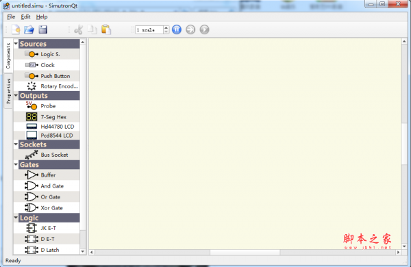Open the Help menu
Screen dimensions: 411x267
pyautogui.click(x=42, y=16)
